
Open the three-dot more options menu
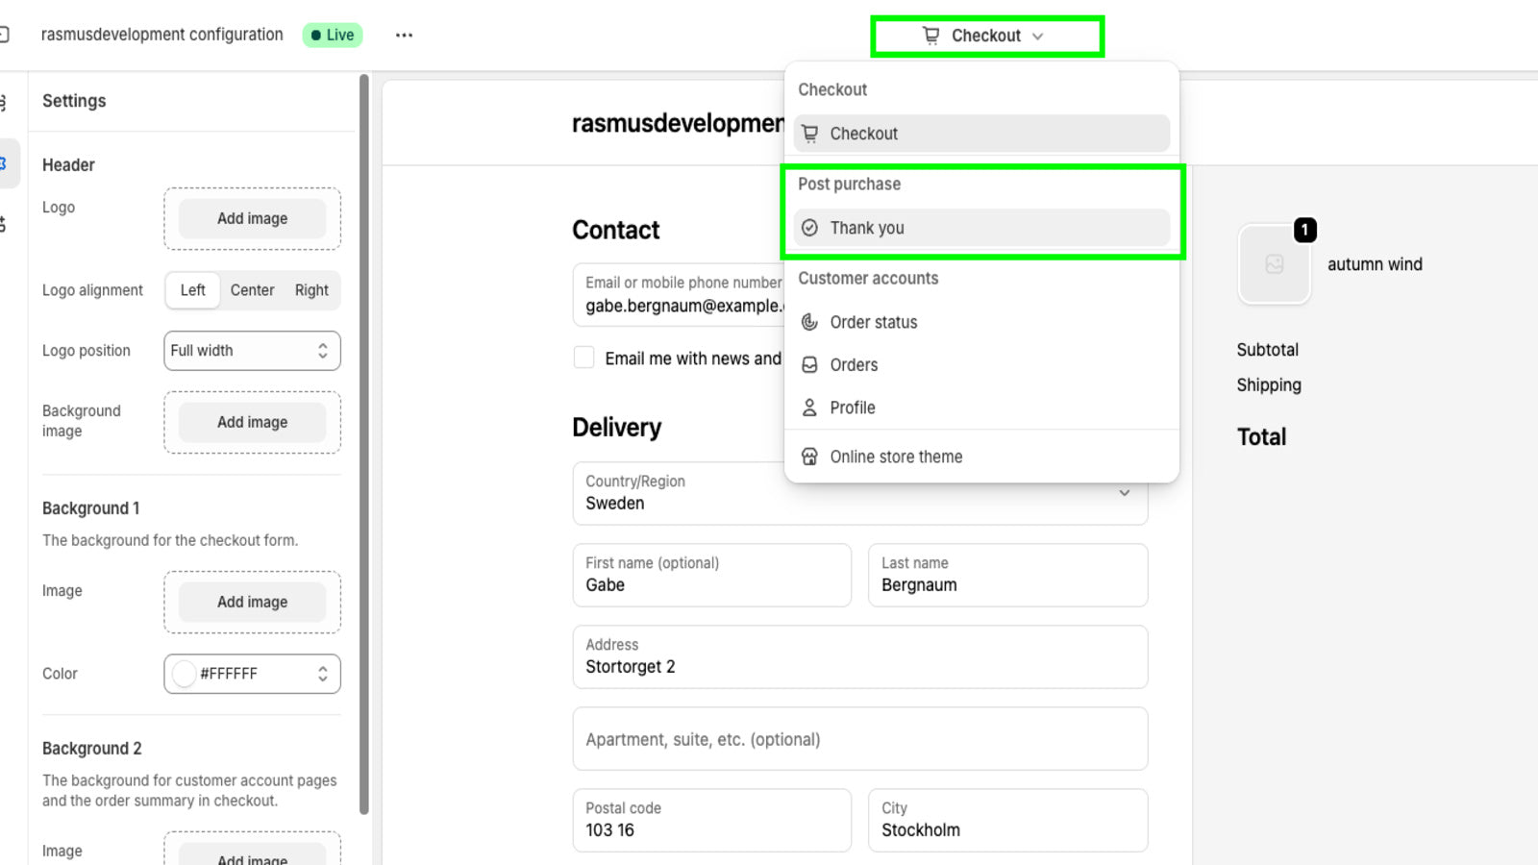click(403, 35)
